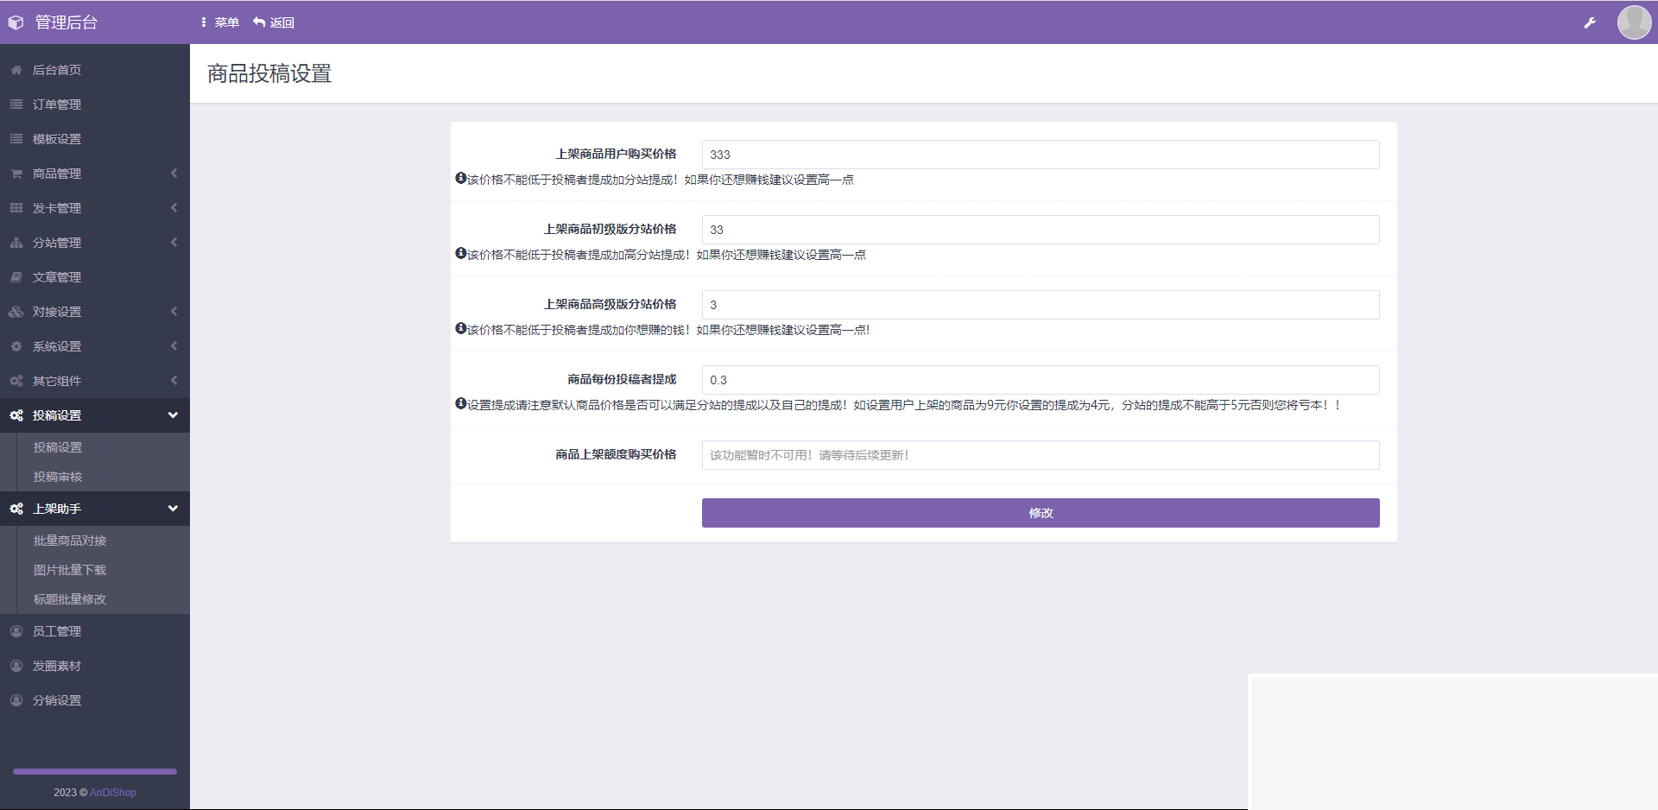Screen dimensions: 1658x810
Task: Click the 发卡管理 grid icon
Action: pyautogui.click(x=16, y=207)
